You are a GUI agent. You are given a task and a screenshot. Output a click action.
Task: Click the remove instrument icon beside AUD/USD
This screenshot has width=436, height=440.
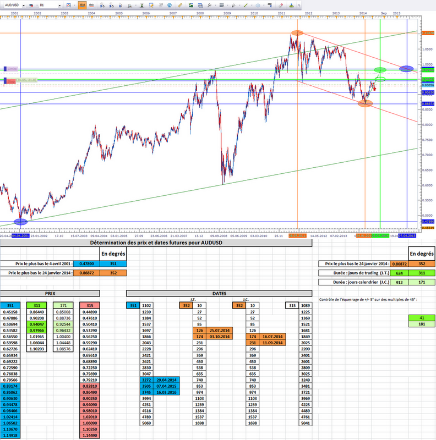pyautogui.click(x=31, y=5)
